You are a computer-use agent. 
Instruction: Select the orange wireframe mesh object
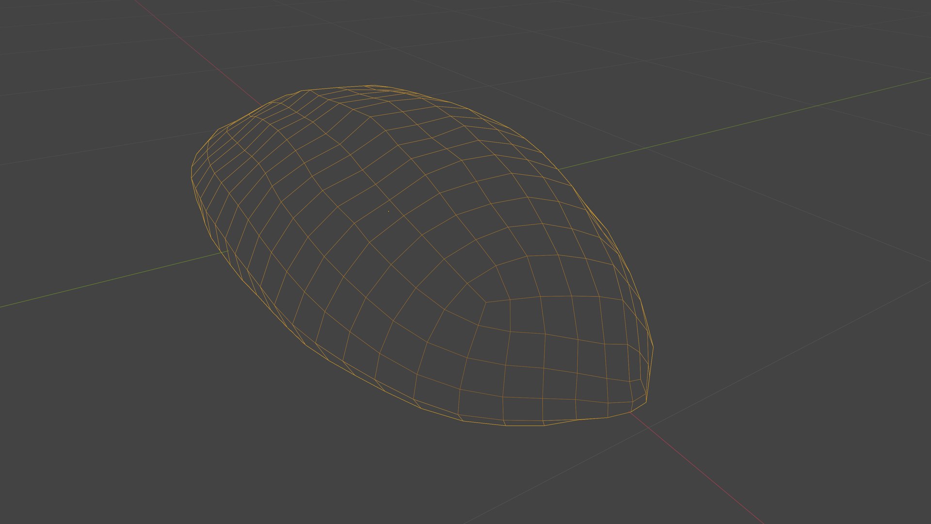point(422,256)
